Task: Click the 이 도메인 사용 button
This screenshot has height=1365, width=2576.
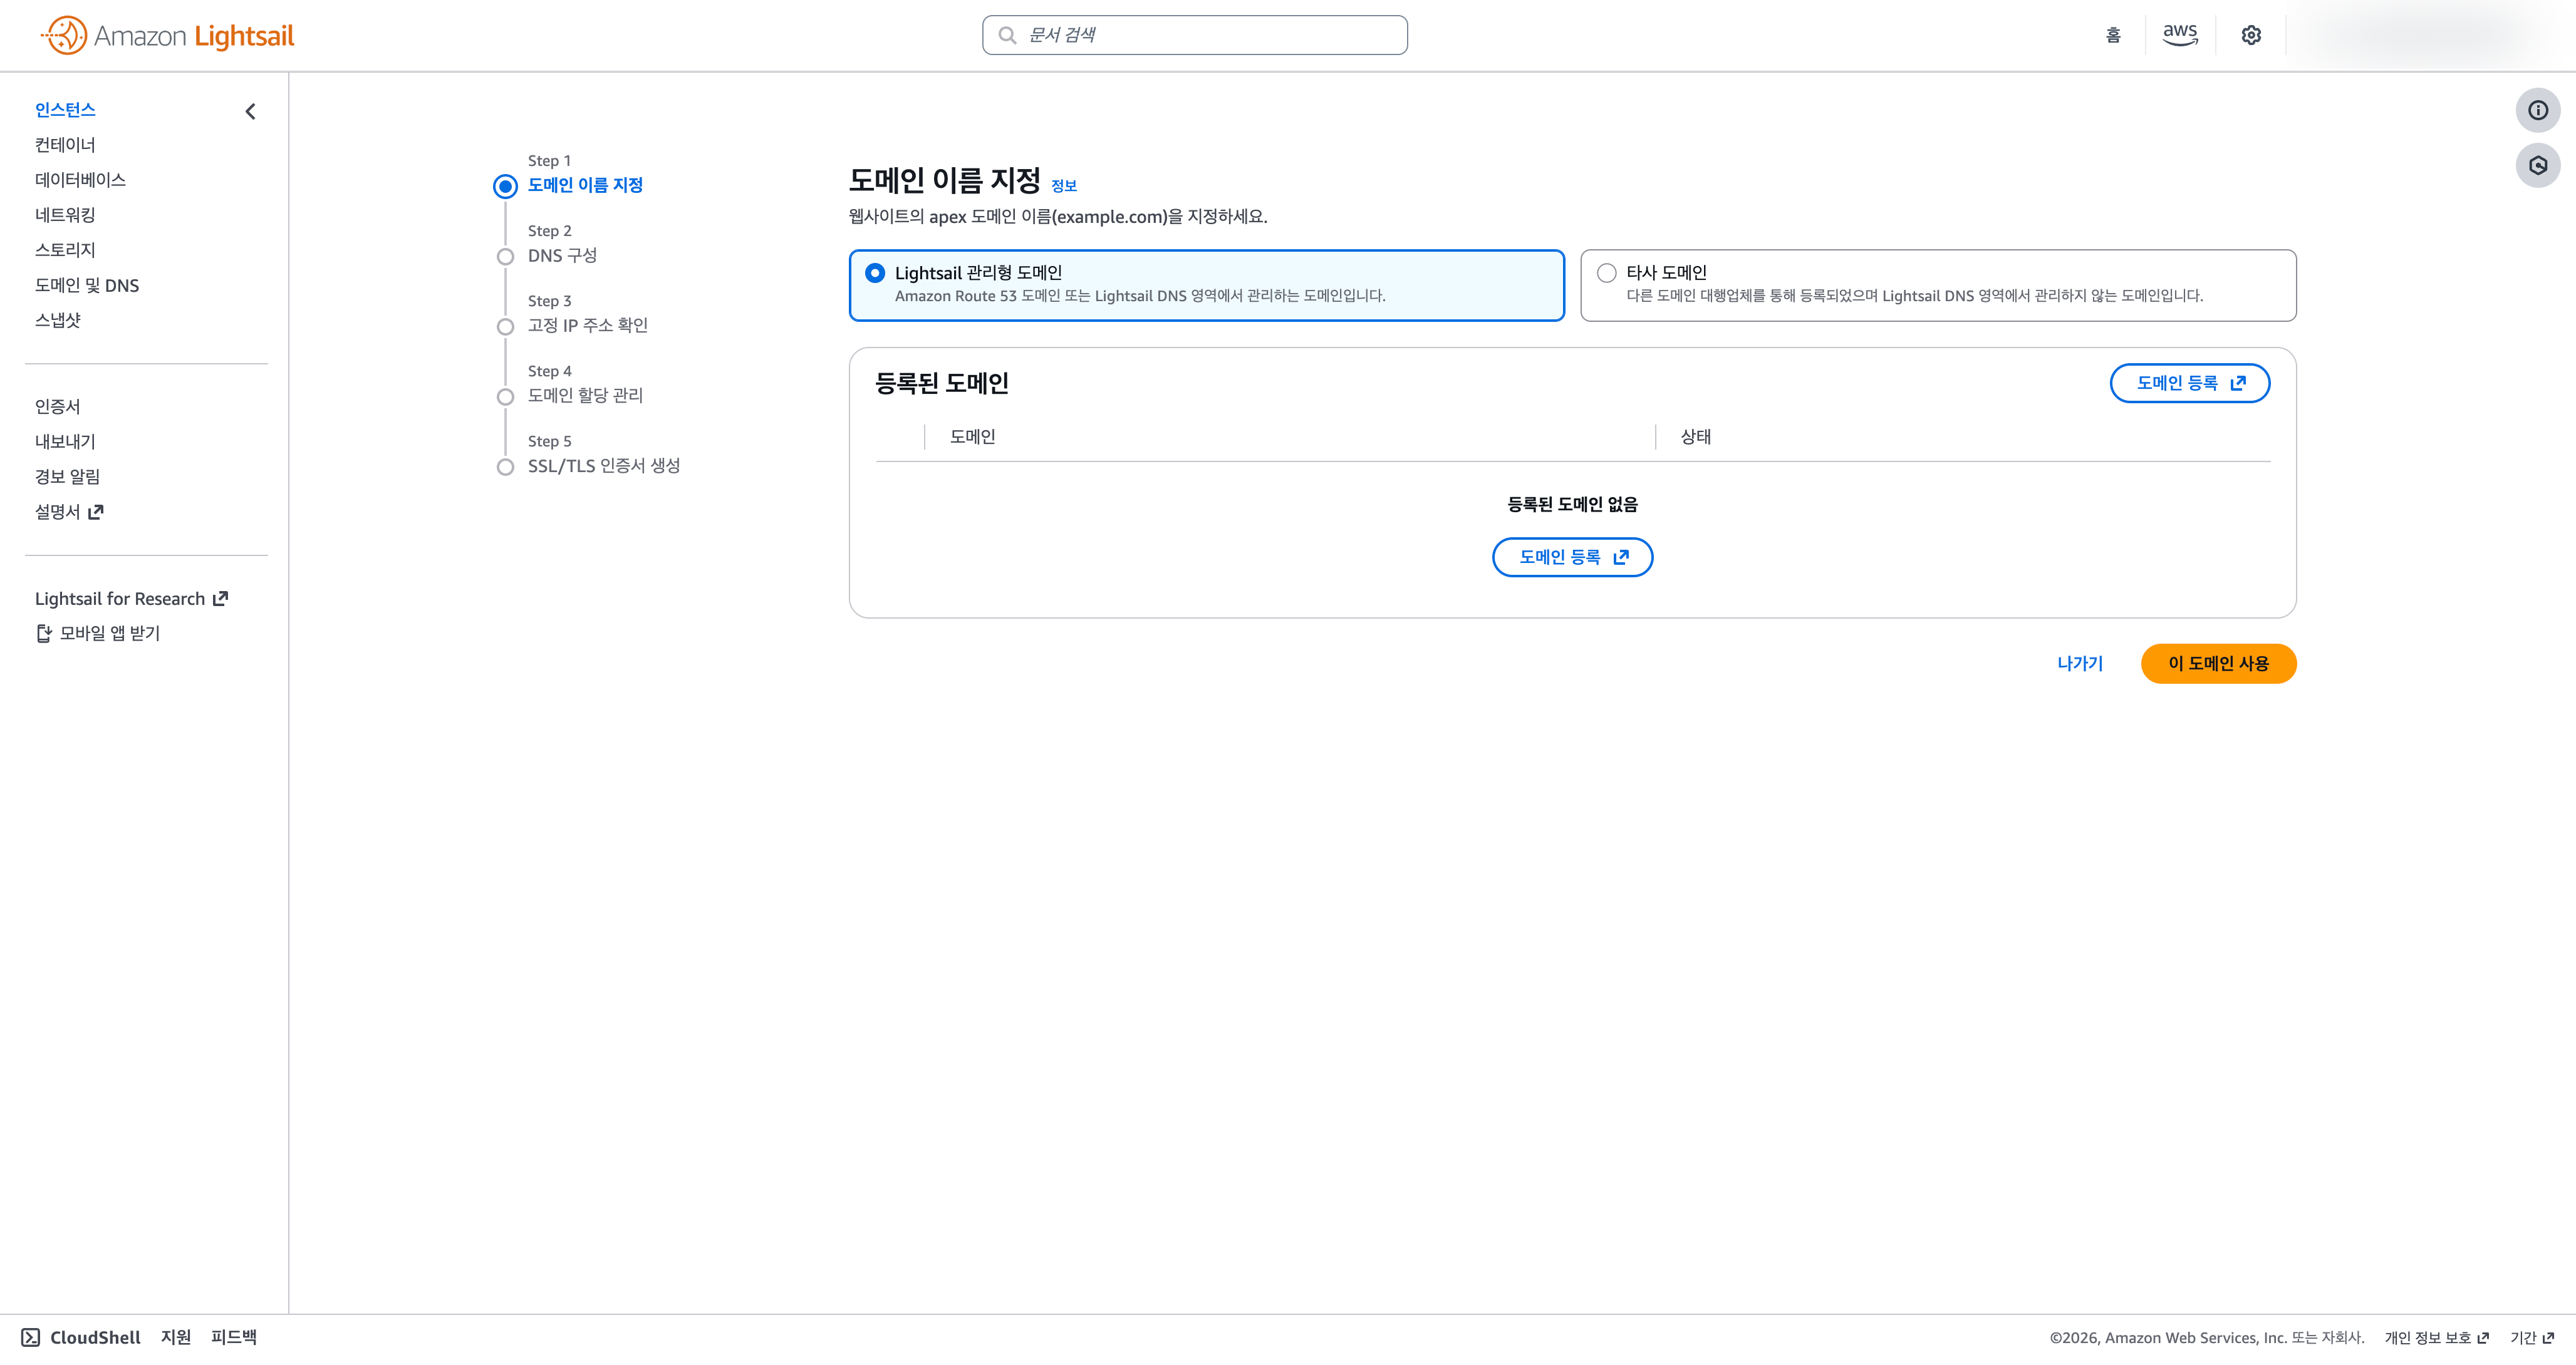Action: (x=2218, y=664)
